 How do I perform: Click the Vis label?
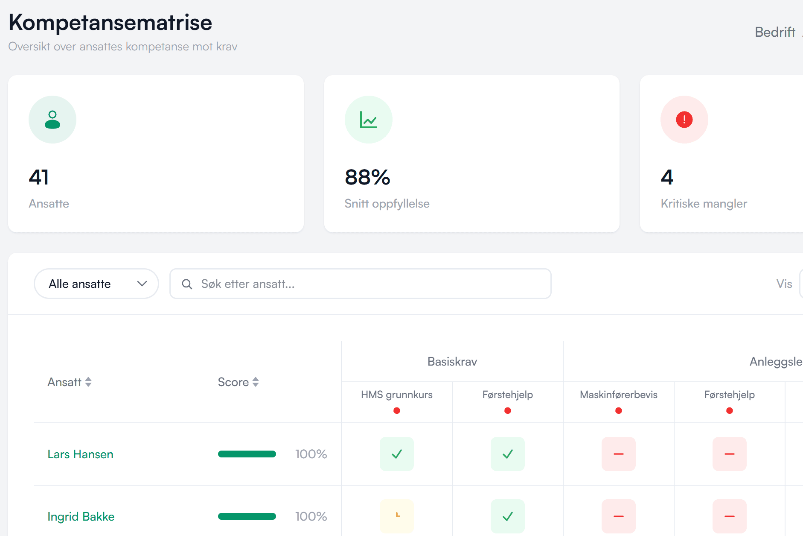[784, 284]
